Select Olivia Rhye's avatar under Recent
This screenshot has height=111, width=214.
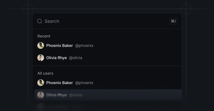[41, 58]
